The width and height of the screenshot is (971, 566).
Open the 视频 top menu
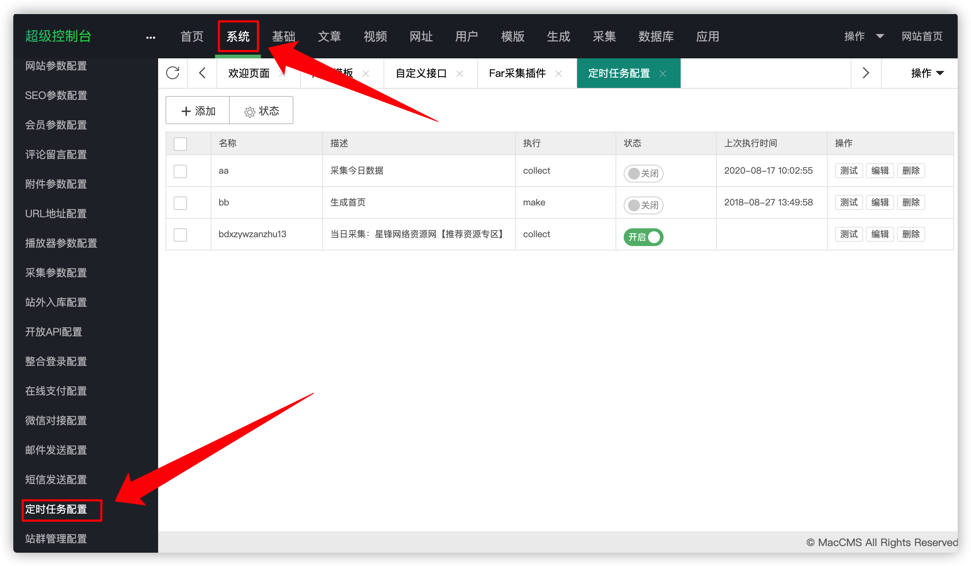(375, 37)
